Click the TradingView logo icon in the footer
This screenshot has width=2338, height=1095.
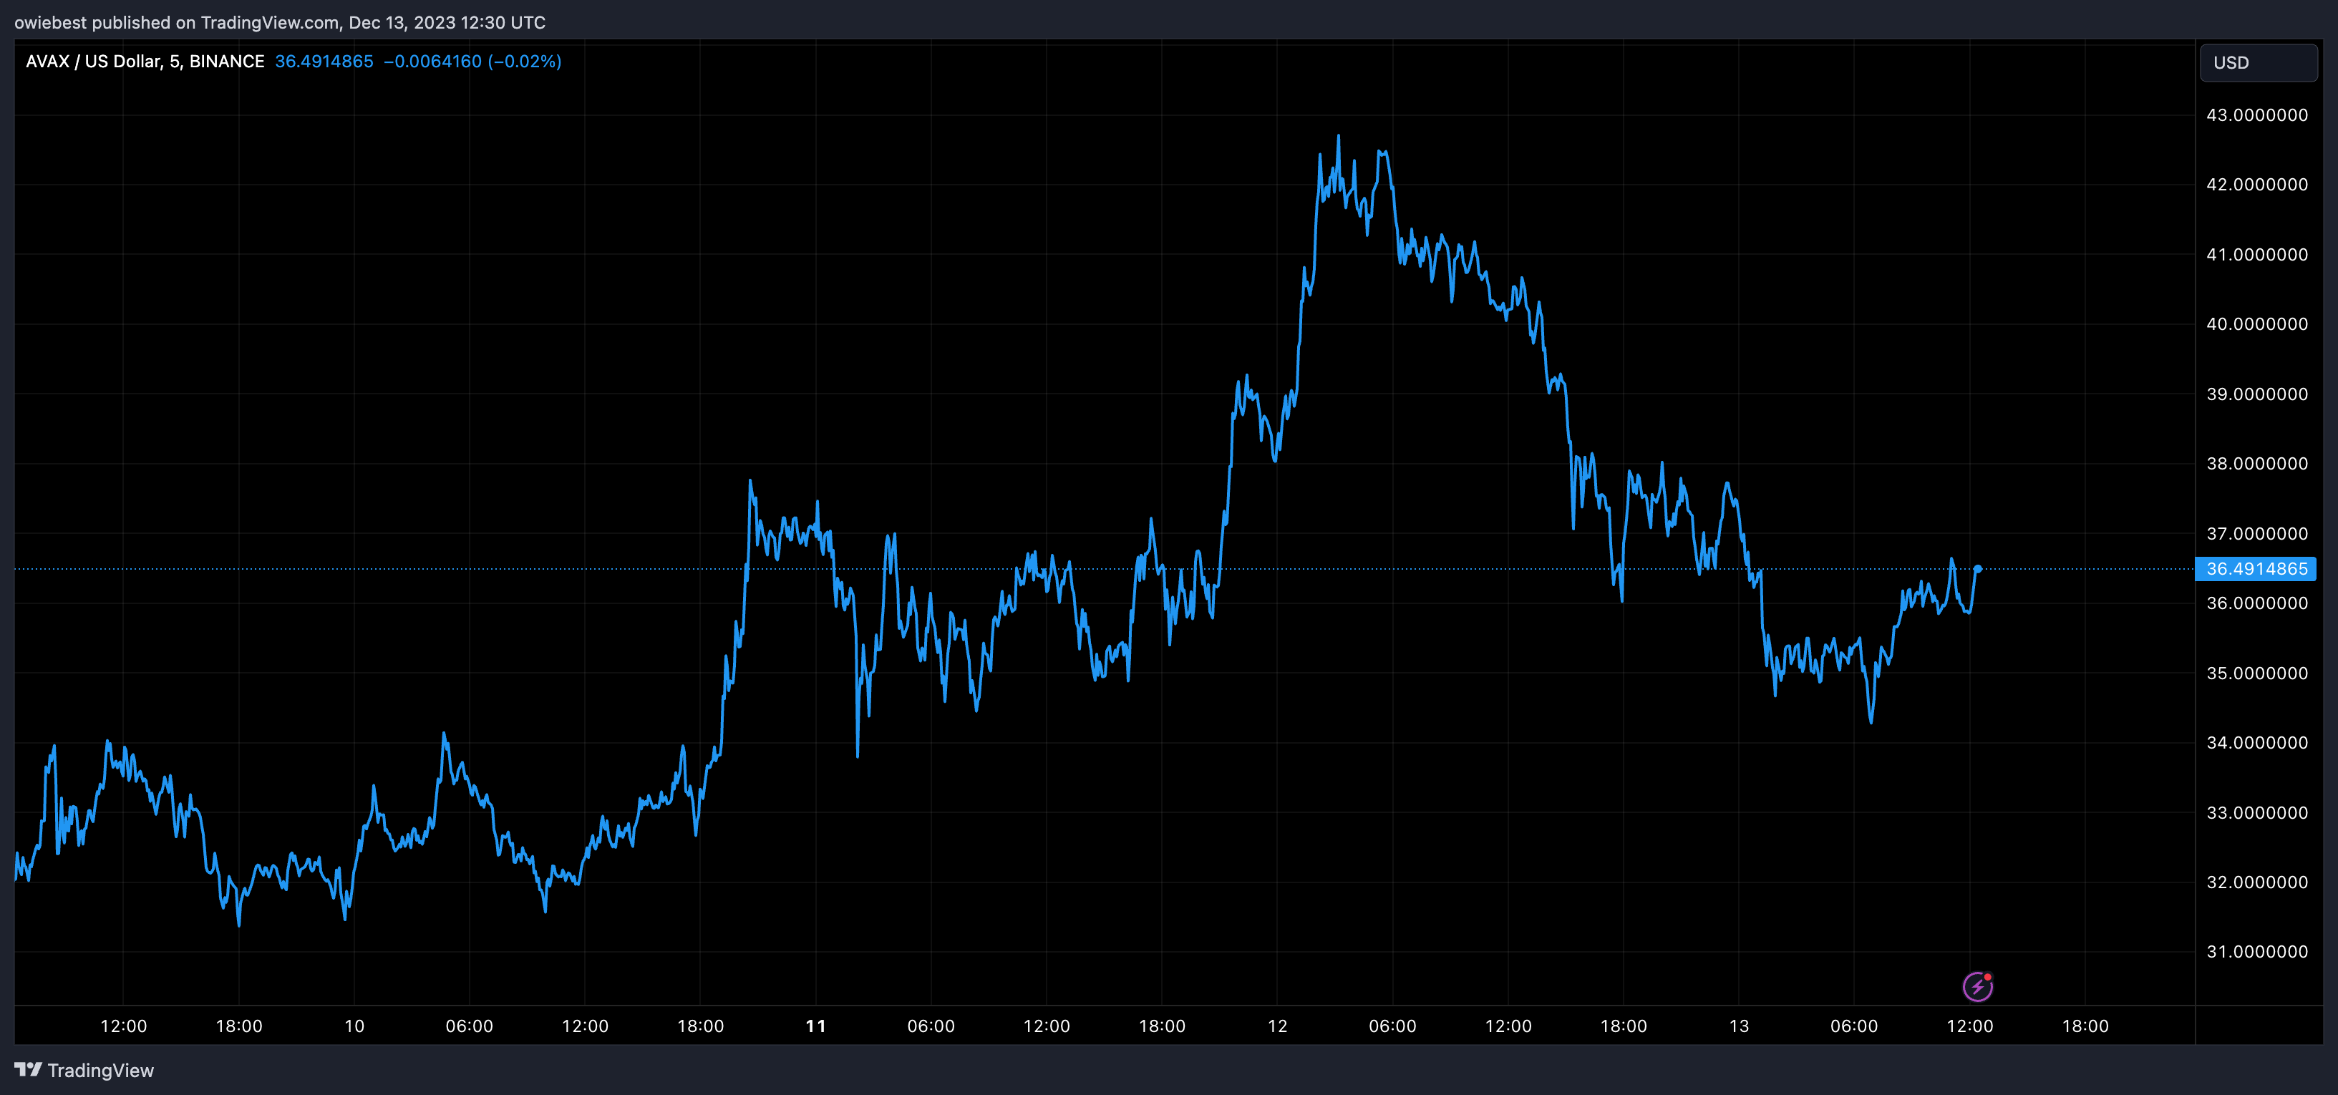pyautogui.click(x=28, y=1070)
